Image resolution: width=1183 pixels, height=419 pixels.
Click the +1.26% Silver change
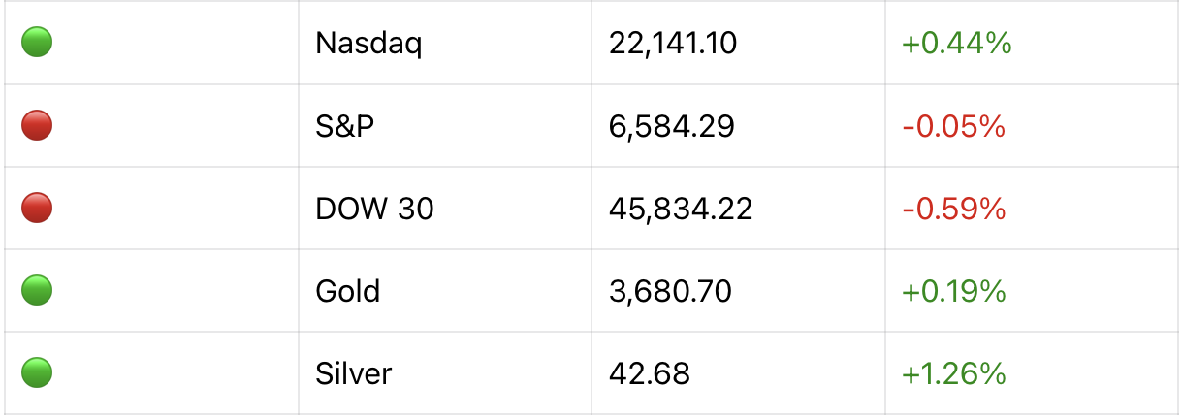coord(953,373)
